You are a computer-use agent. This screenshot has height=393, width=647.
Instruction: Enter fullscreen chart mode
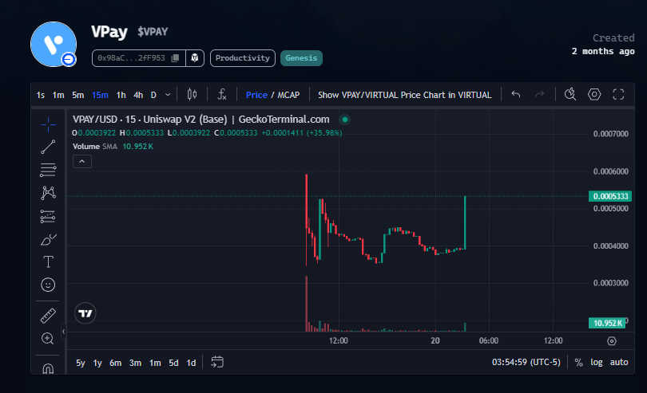coord(618,95)
